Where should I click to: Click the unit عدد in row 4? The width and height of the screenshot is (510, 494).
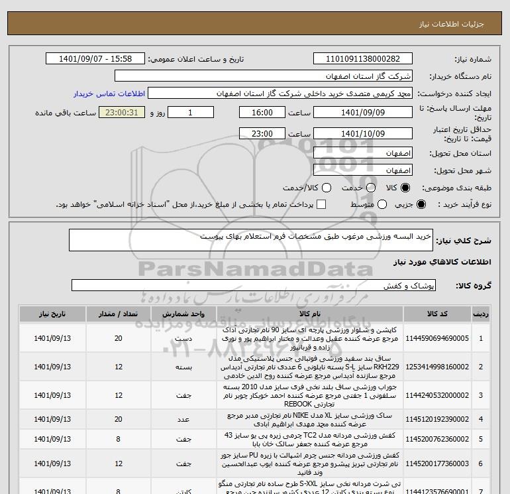[x=183, y=420]
